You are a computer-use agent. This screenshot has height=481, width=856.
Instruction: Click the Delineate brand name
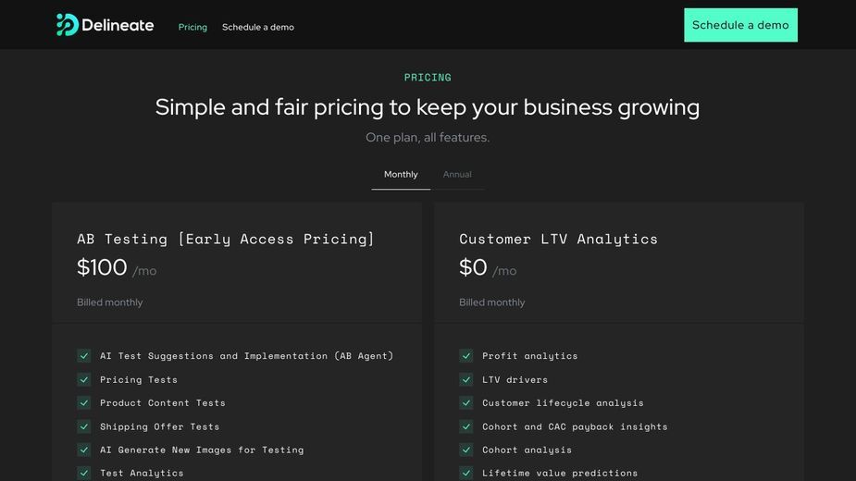click(118, 25)
